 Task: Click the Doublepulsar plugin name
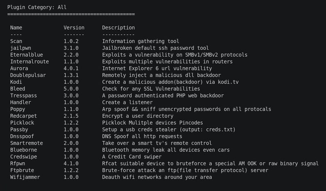pyautogui.click(x=28, y=75)
